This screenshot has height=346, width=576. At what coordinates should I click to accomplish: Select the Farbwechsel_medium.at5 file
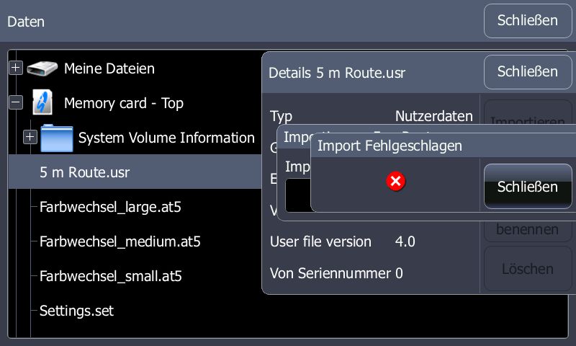coord(120,242)
